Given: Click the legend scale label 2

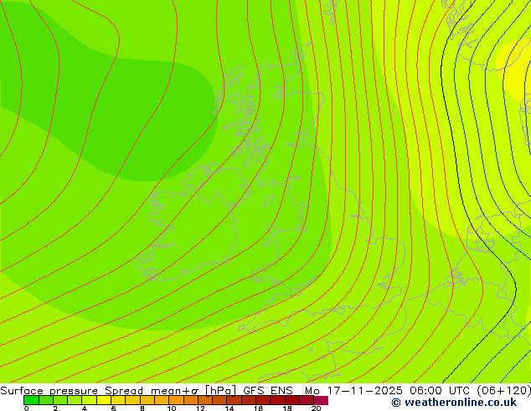Looking at the screenshot, I should [55, 408].
